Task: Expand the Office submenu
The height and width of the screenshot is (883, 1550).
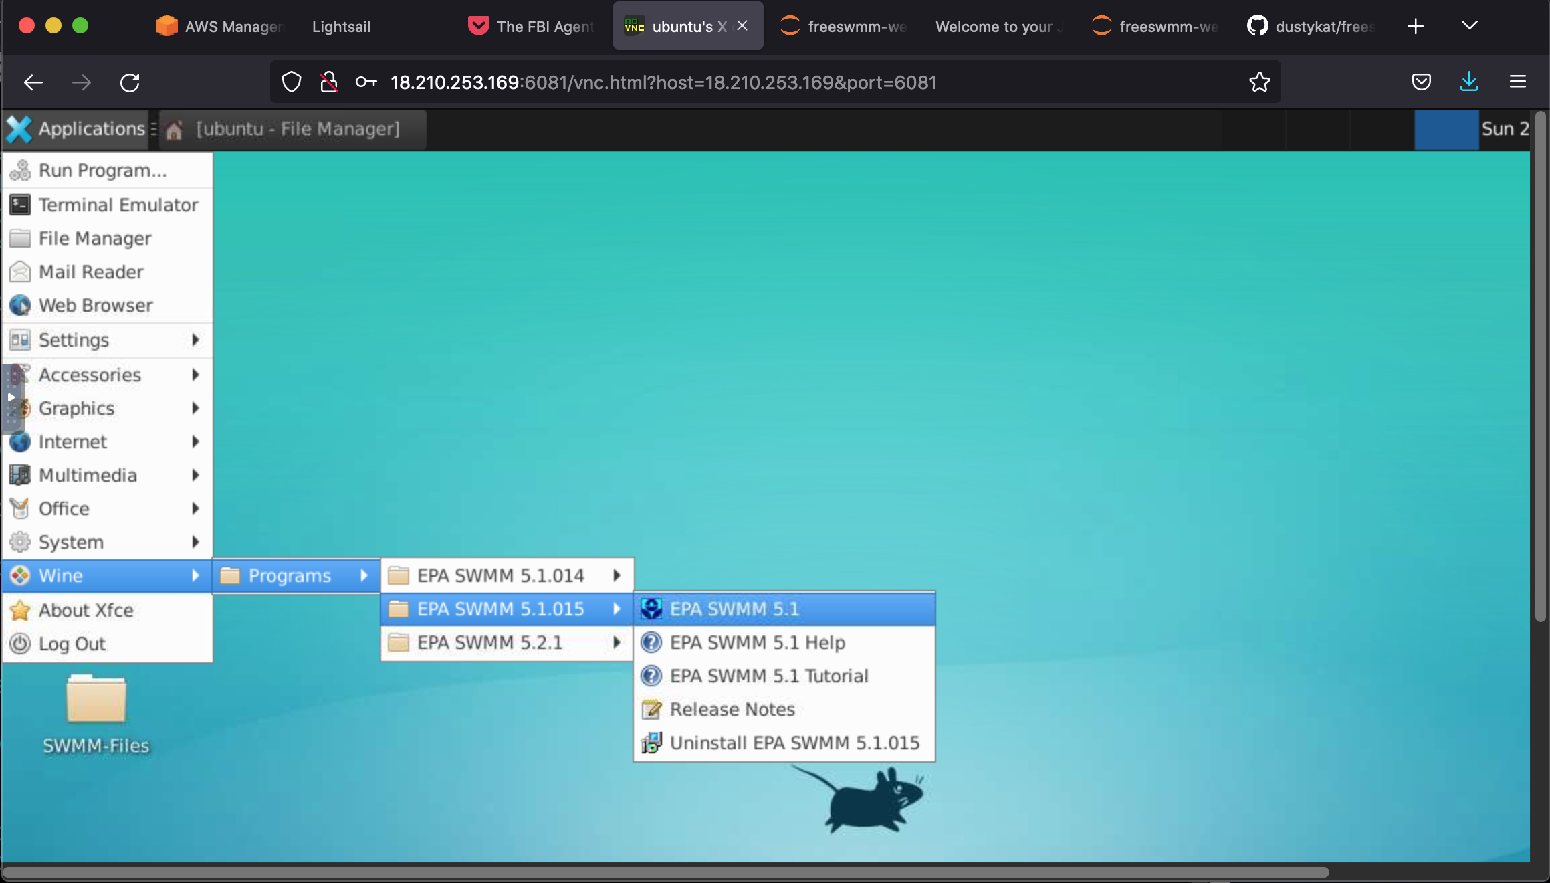Action: coord(107,508)
